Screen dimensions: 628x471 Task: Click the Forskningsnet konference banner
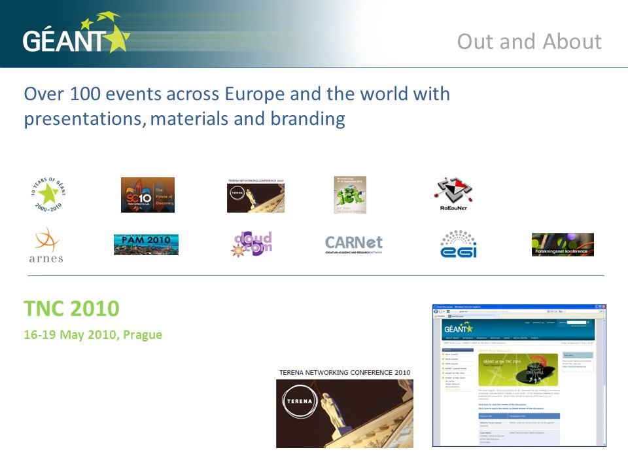(563, 244)
